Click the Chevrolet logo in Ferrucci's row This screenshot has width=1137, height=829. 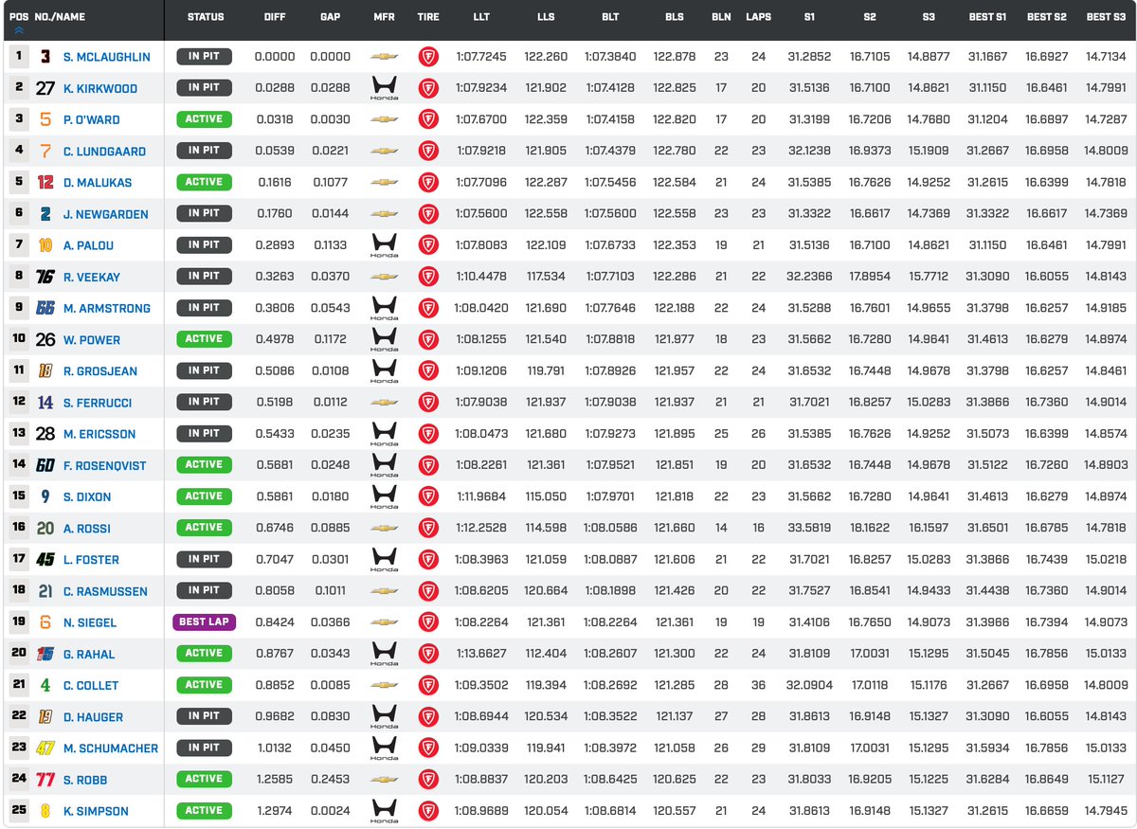click(x=384, y=403)
